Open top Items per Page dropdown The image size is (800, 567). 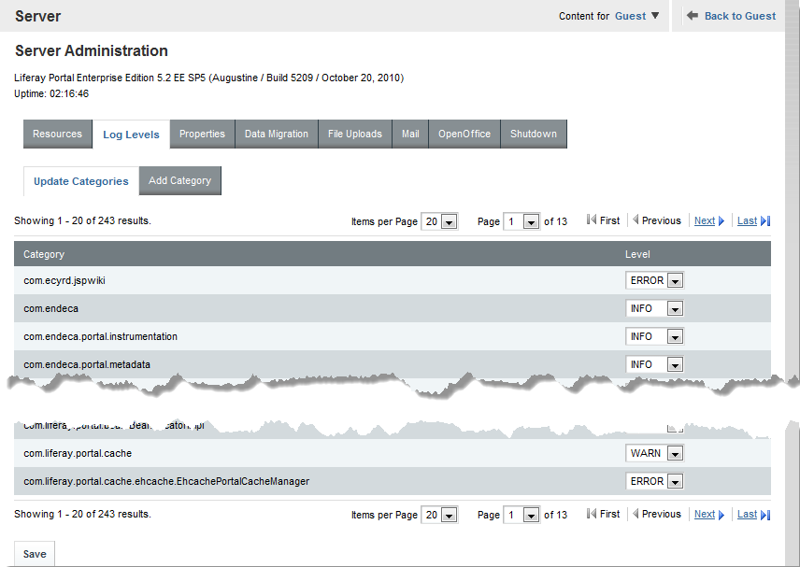[439, 221]
